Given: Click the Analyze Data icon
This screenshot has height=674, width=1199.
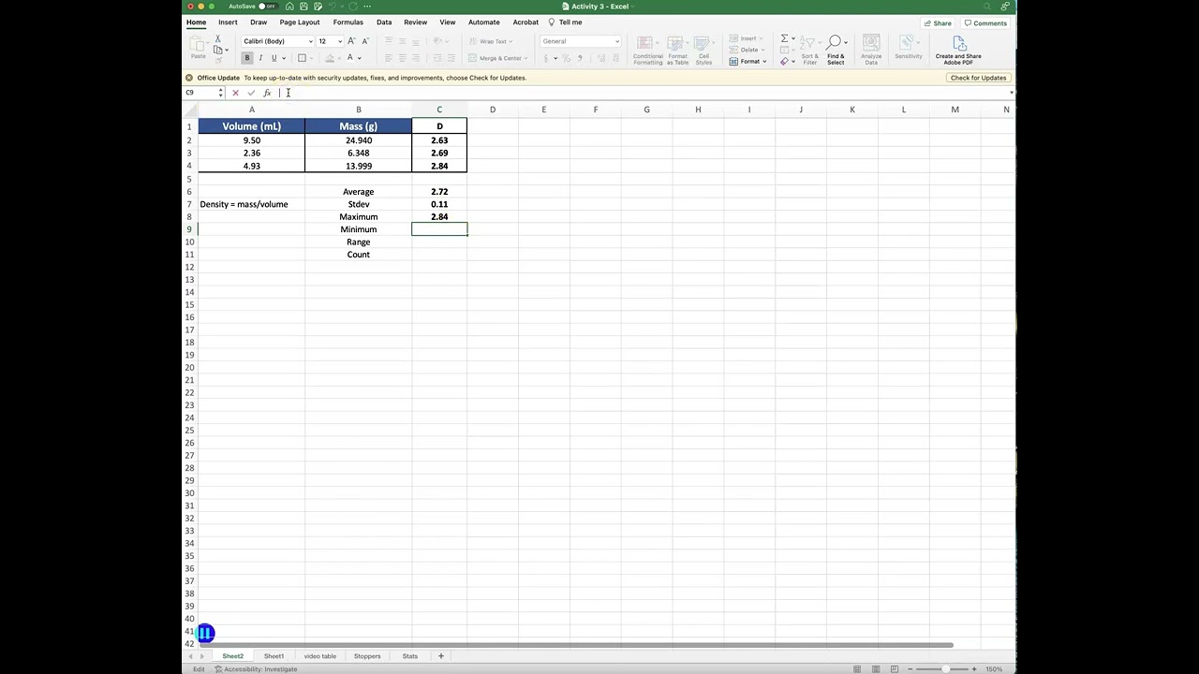Looking at the screenshot, I should click(871, 50).
